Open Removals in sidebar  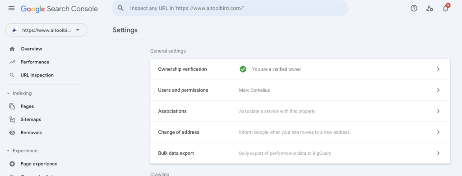tap(31, 132)
